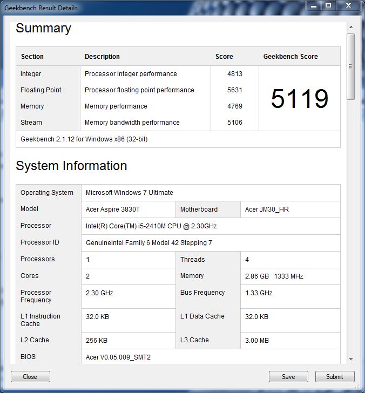Click the 'Intel(R) Core(TM) i5-2410M' processor value
The image size is (365, 393).
click(151, 226)
